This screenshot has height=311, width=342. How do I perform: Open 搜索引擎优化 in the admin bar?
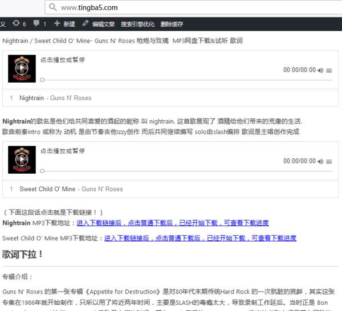point(137,24)
